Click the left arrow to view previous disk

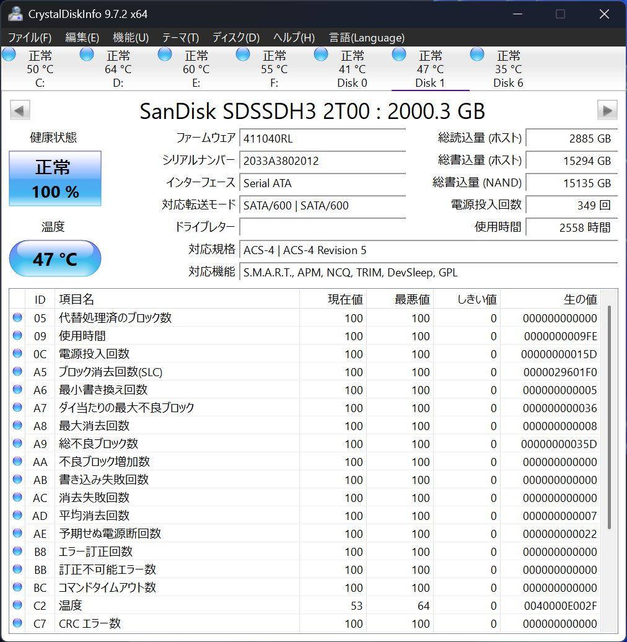pyautogui.click(x=19, y=110)
